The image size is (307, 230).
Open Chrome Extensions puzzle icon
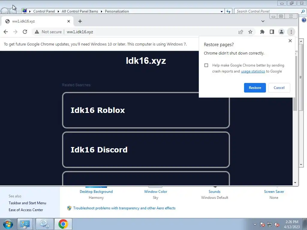(262, 32)
